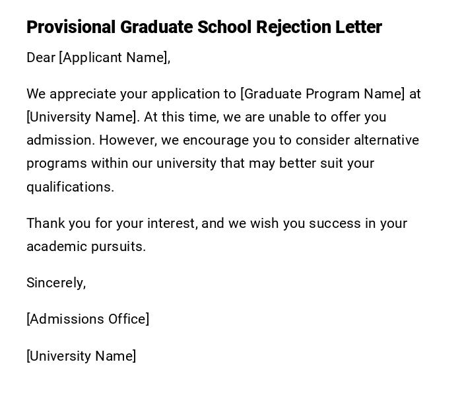462x397 pixels.
Task: Click the final [University Name] signature line
Action: 81,356
